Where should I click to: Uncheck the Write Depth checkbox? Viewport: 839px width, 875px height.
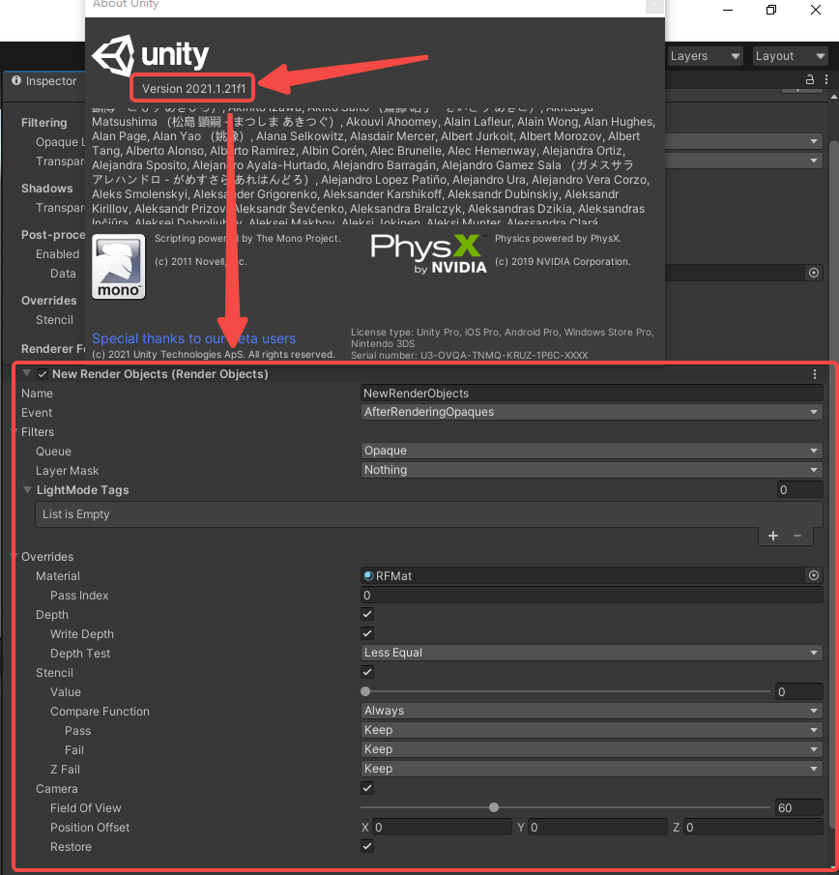tap(367, 633)
